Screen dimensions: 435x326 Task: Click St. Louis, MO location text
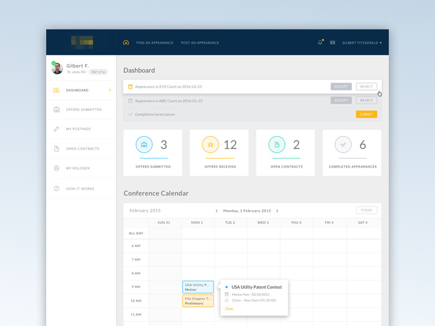coord(76,72)
